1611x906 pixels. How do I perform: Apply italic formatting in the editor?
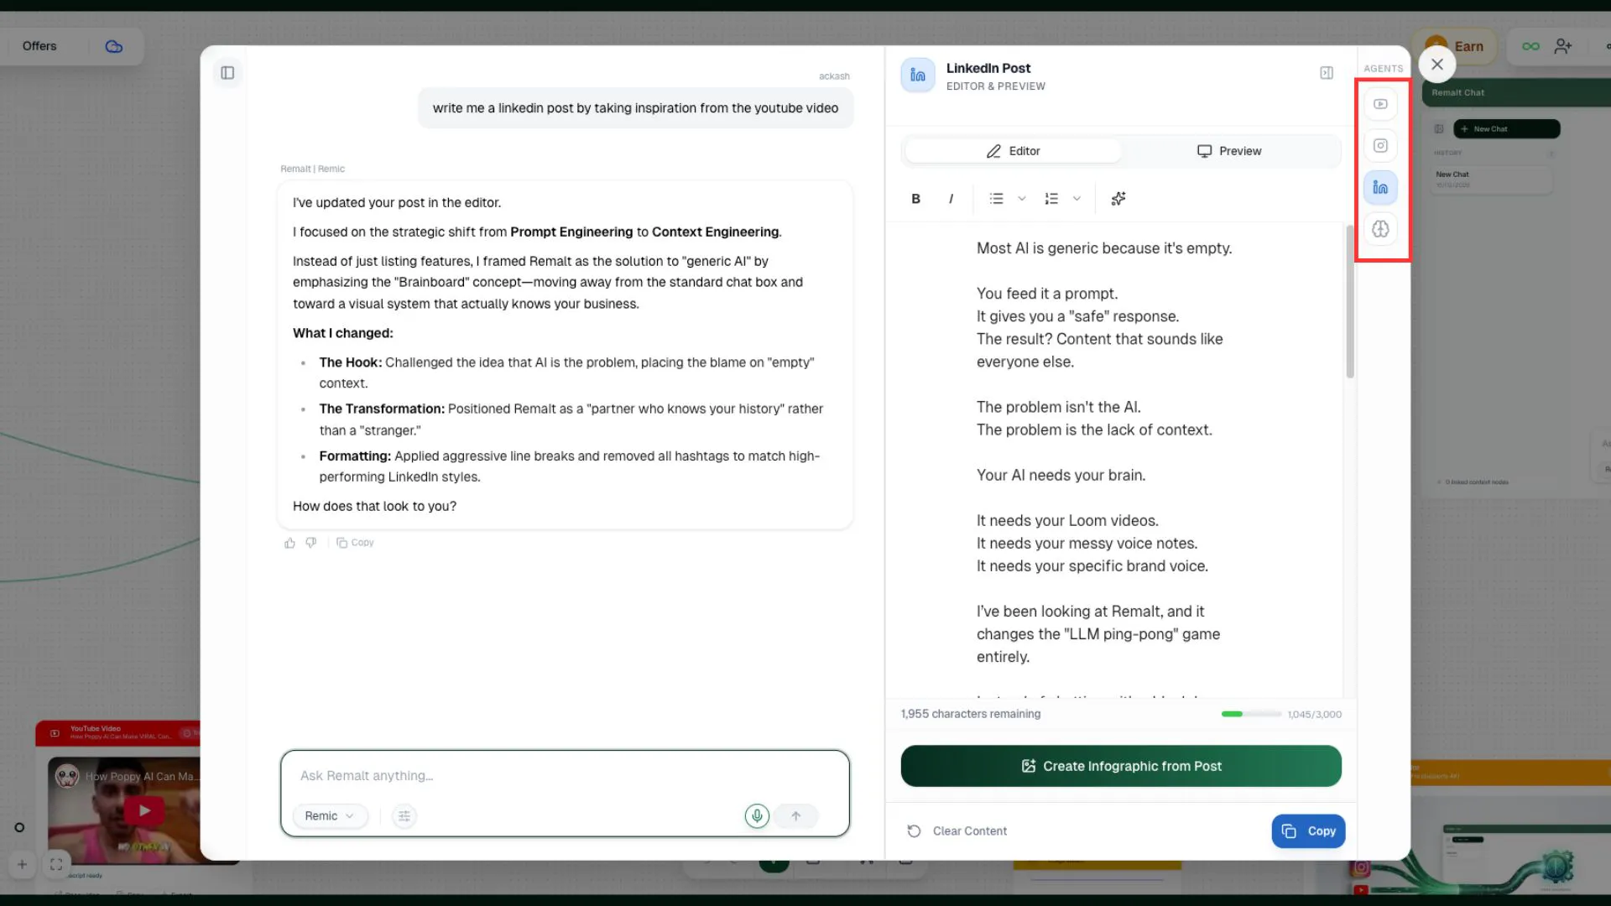click(951, 199)
